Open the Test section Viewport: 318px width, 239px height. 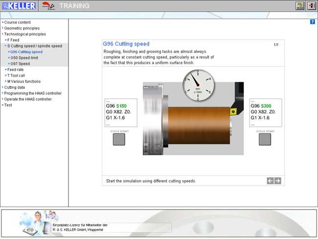point(8,105)
